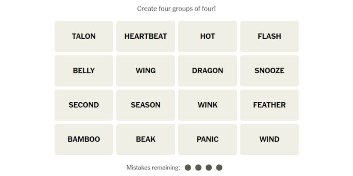
Task: Click the last mistakes remaining dot
Action: click(220, 167)
